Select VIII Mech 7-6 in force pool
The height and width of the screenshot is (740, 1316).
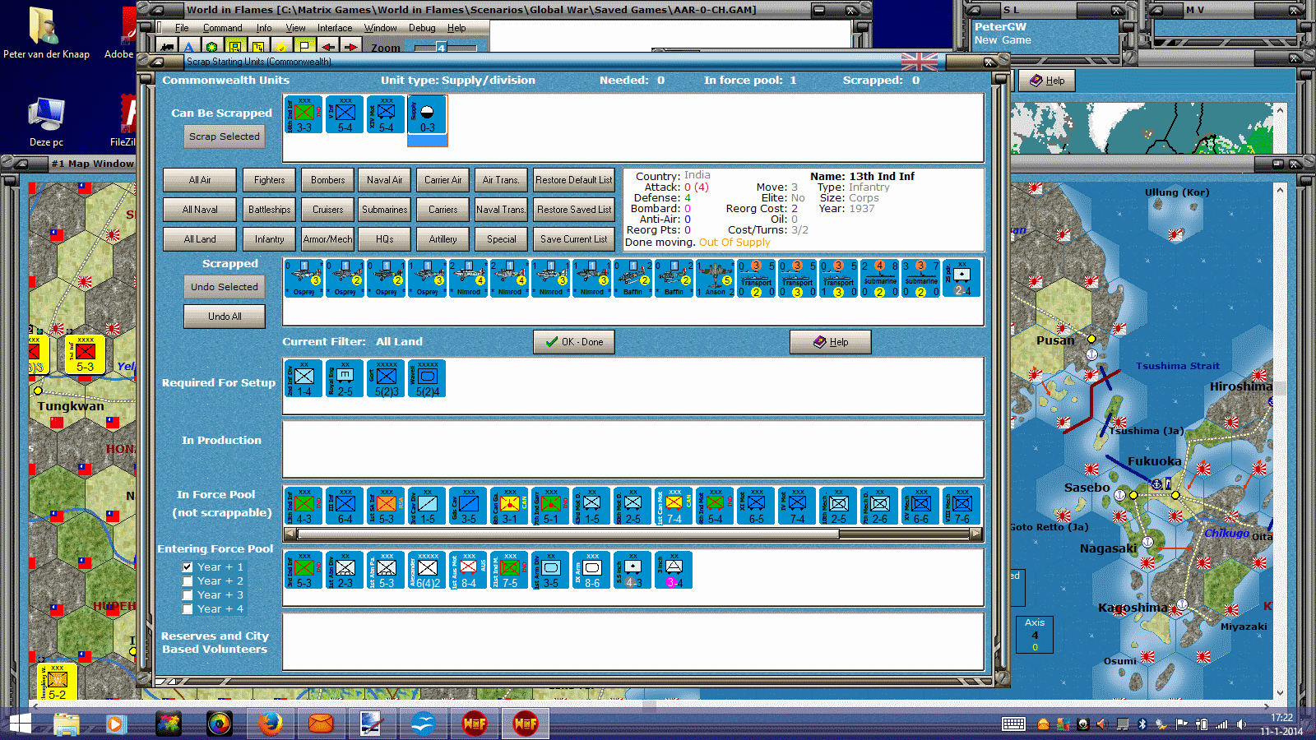pos(962,506)
